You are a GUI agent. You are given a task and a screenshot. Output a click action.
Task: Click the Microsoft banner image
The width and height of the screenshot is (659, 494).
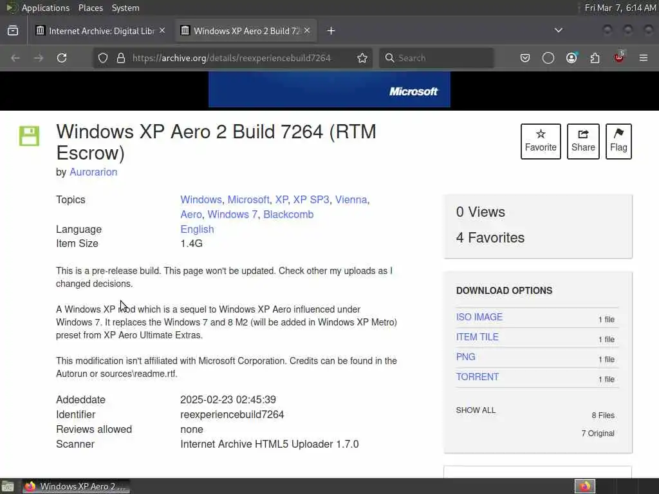[x=329, y=89]
